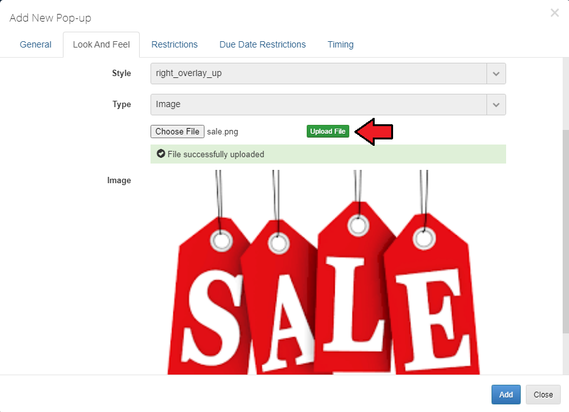Click the Close button
This screenshot has height=412, width=569.
click(x=543, y=395)
